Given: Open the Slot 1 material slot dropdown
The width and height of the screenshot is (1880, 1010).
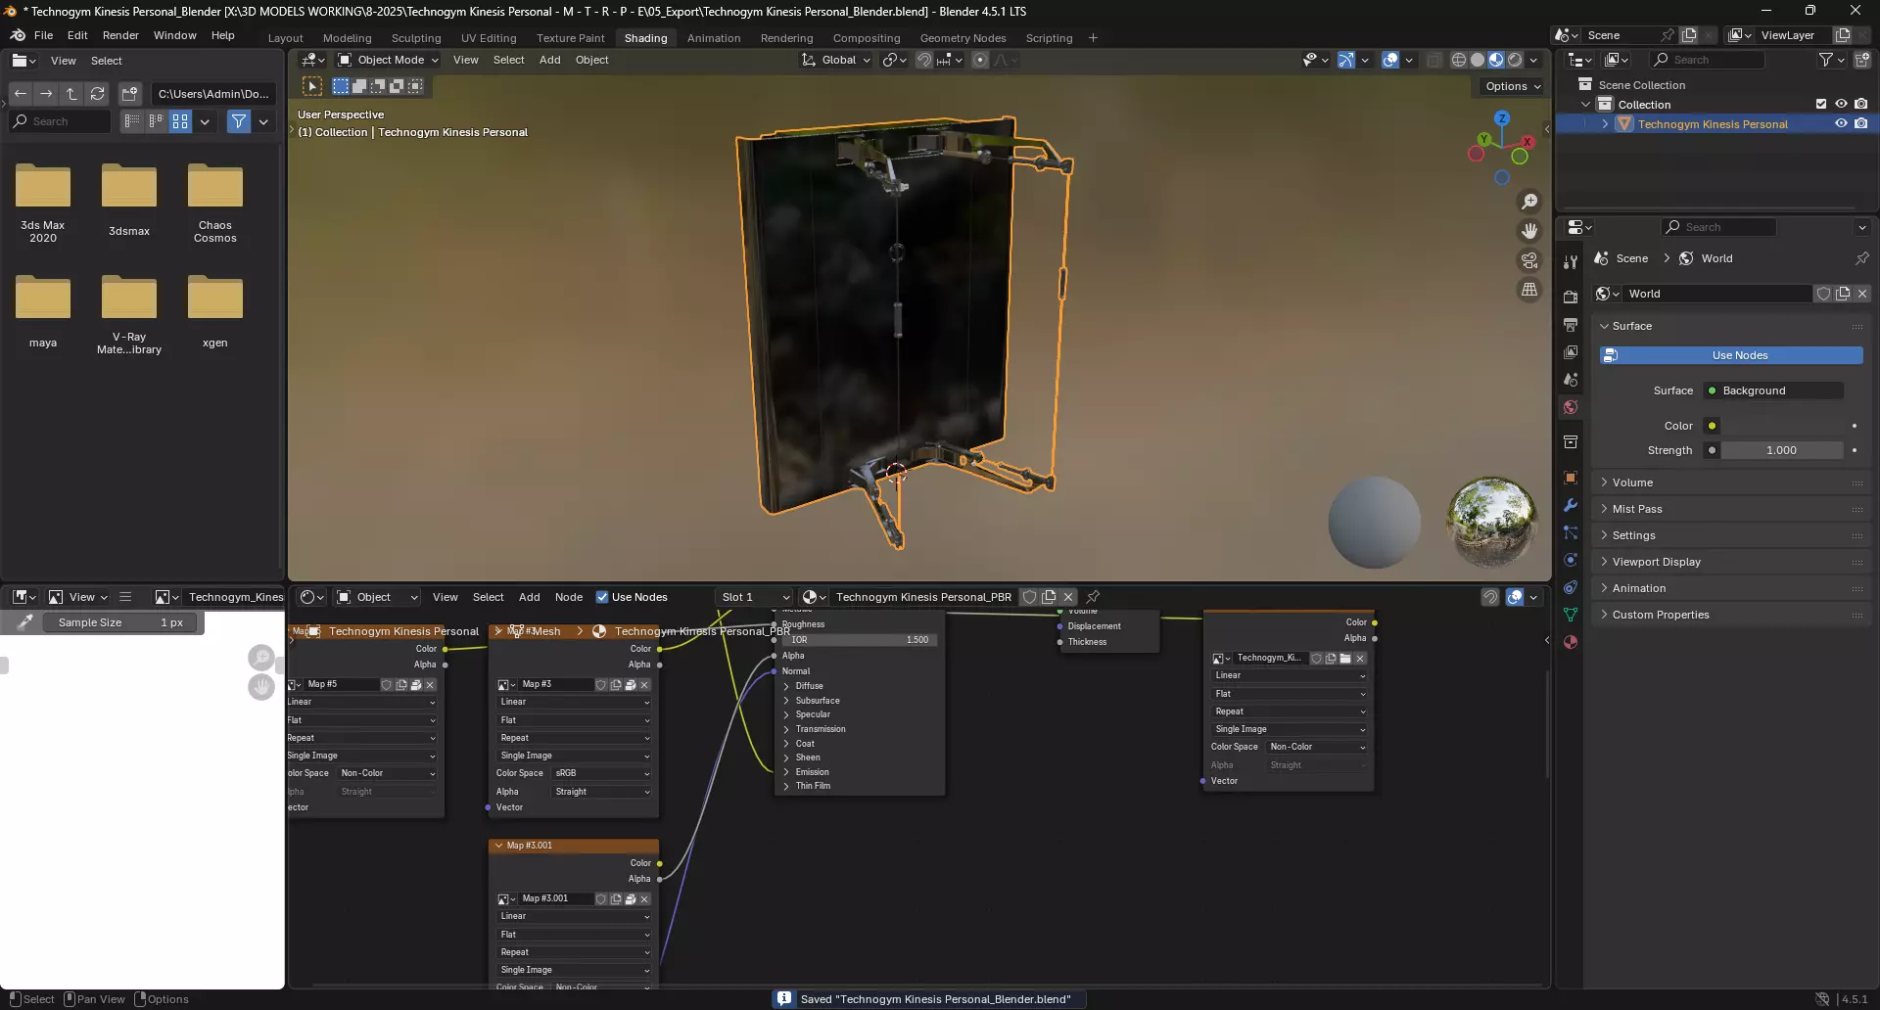Looking at the screenshot, I should [x=754, y=597].
